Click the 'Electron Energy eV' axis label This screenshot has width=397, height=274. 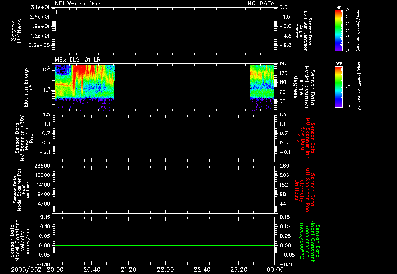[28, 87]
